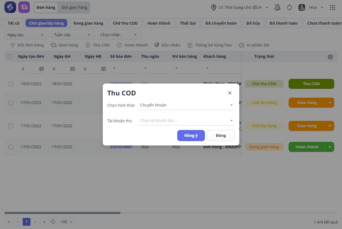Select the Đang giao hàng filter tab

[x=88, y=23]
